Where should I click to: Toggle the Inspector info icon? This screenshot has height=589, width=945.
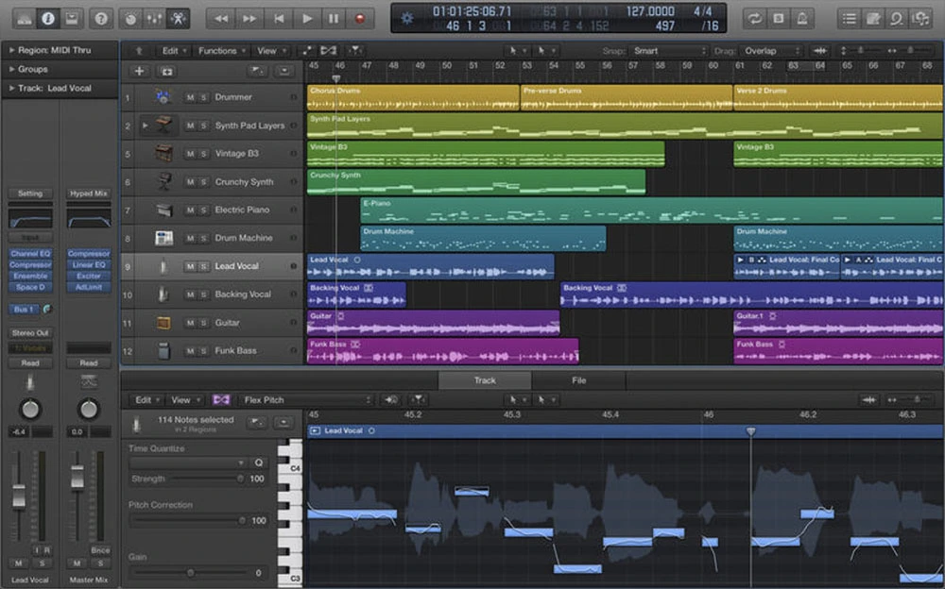coord(47,18)
